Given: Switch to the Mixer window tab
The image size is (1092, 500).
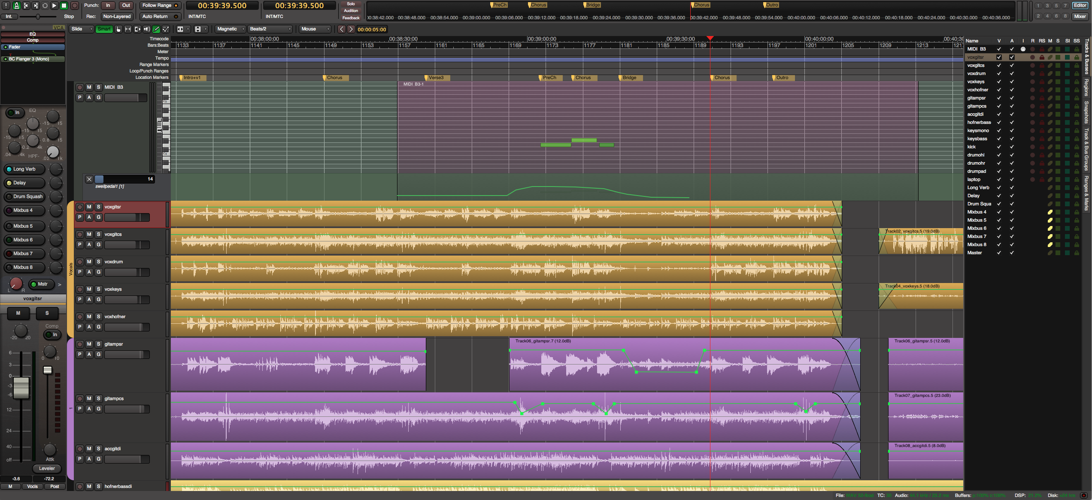Looking at the screenshot, I should pyautogui.click(x=1080, y=17).
